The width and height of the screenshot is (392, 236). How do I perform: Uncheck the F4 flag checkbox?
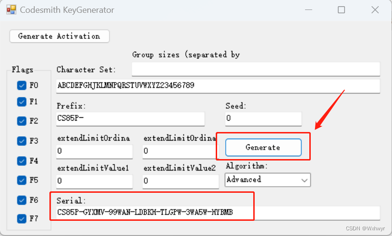point(22,160)
